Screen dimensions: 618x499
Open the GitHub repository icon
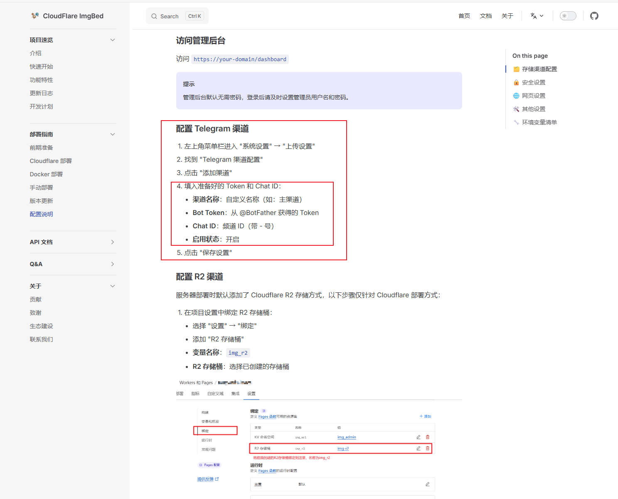click(594, 16)
